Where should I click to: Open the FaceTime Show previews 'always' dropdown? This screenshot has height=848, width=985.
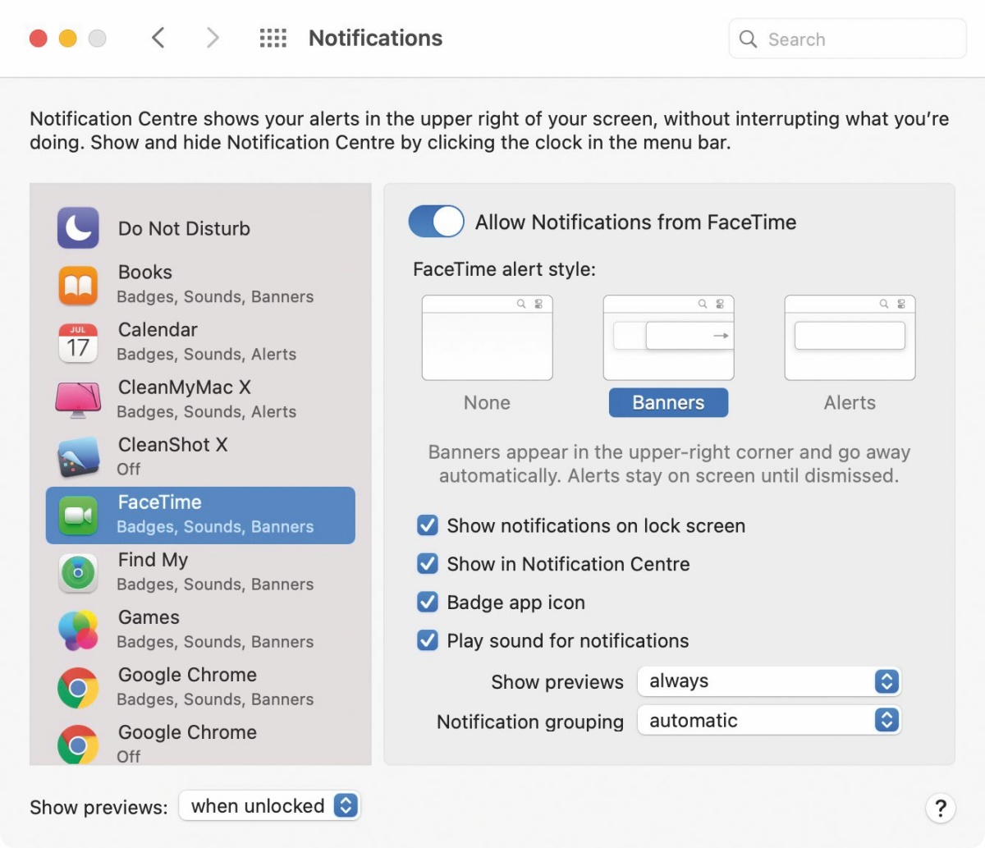(769, 681)
